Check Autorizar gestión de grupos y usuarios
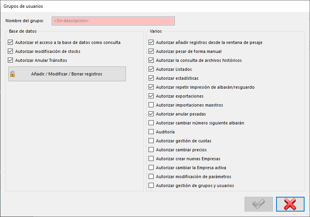This screenshot has height=217, width=310. tap(151, 185)
